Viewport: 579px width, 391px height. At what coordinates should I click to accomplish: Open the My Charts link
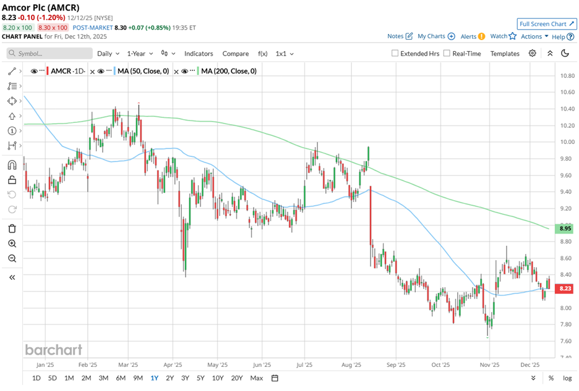(x=436, y=36)
